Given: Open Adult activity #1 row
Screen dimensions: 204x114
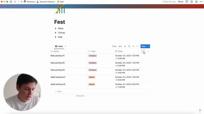Looking at the screenshot, I should (58, 77).
